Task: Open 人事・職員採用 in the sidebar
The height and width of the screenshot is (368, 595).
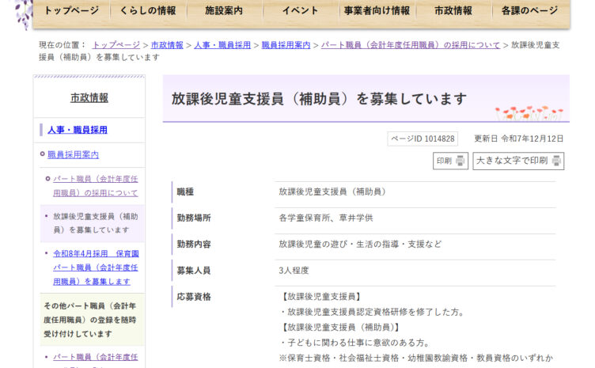Action: click(x=77, y=130)
